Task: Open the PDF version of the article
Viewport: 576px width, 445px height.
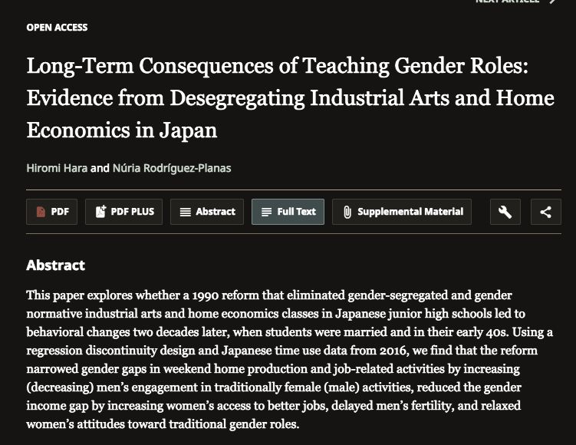Action: tap(52, 212)
